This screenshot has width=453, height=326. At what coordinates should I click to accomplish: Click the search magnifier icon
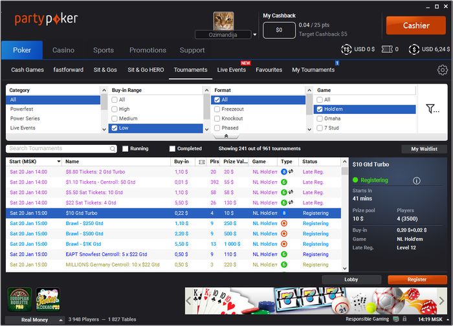click(x=113, y=149)
